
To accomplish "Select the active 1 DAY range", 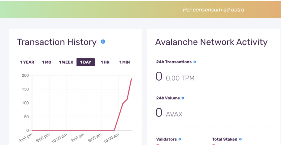I will point(85,62).
